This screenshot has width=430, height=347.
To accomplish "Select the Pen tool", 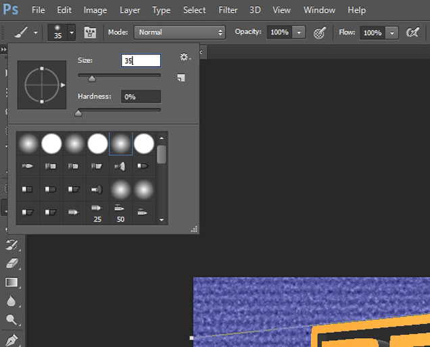I will [11, 338].
